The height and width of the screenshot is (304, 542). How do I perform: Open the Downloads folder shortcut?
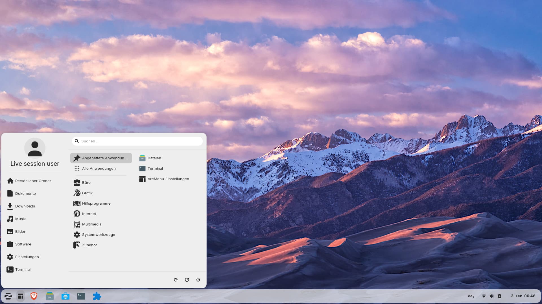25,206
